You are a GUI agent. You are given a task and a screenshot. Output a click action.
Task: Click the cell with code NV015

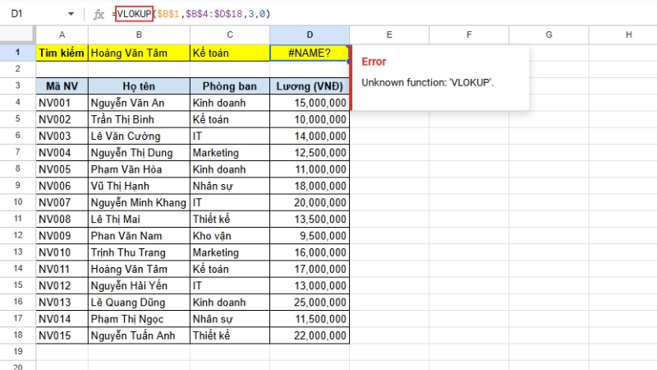point(62,335)
